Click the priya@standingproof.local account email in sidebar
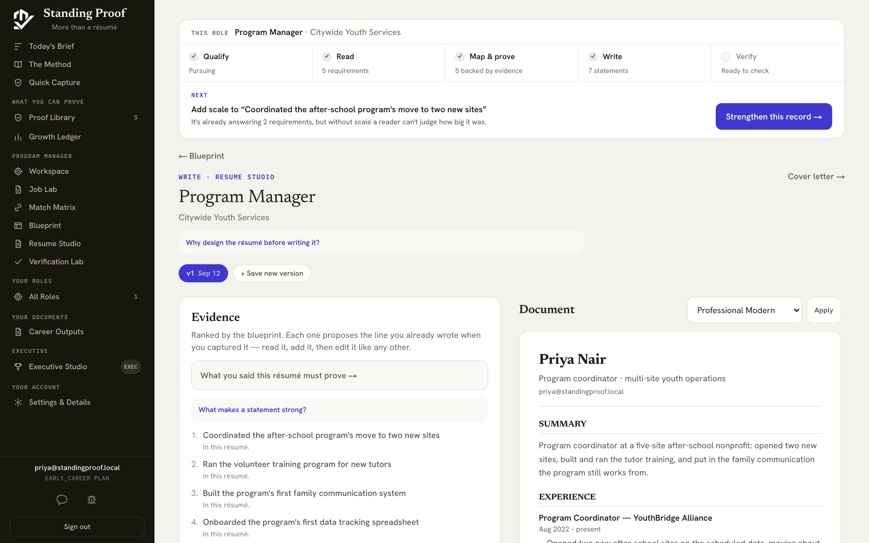Screen dimensions: 869x543 click(77, 468)
